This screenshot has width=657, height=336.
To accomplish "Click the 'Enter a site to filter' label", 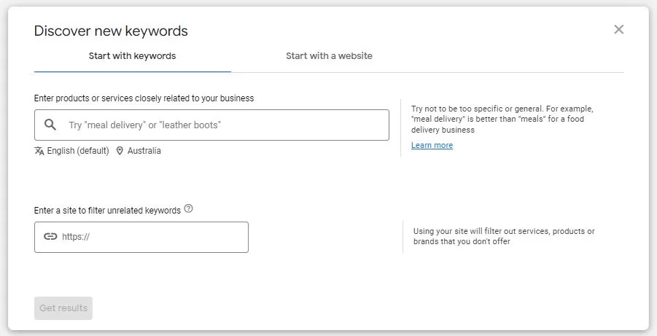I will coord(107,210).
